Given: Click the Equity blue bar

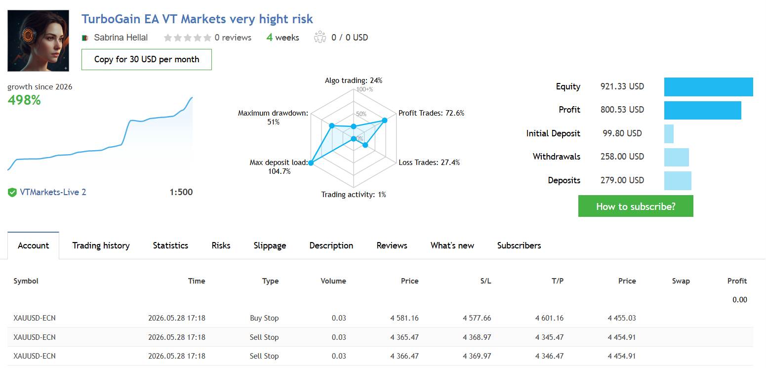Looking at the screenshot, I should [709, 86].
